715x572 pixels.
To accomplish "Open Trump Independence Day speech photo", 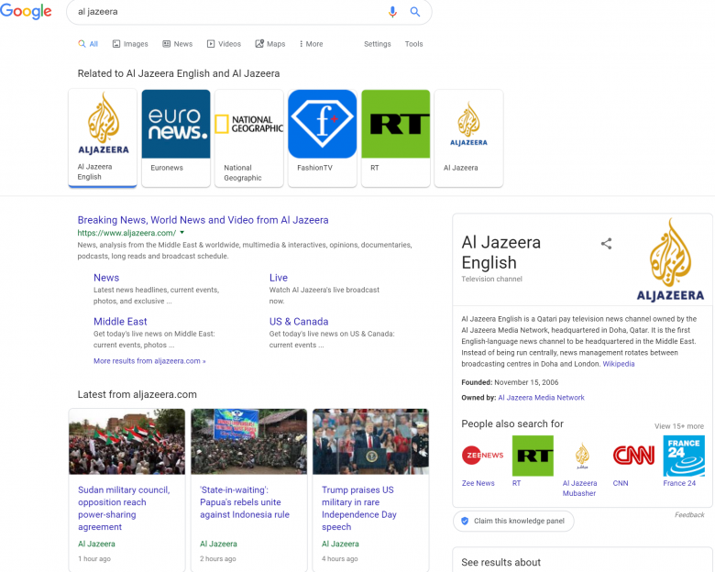I will (370, 442).
